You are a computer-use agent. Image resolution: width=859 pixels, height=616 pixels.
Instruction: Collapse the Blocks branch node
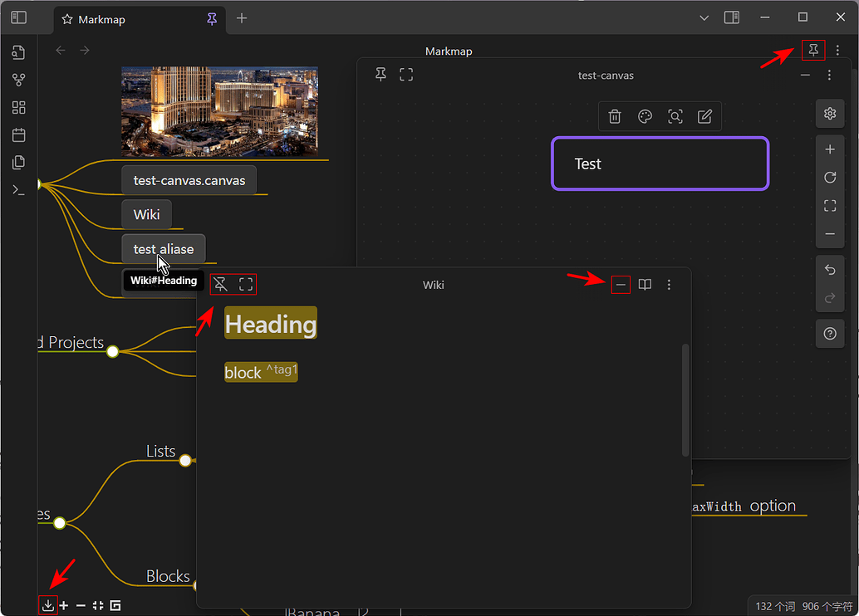(196, 584)
